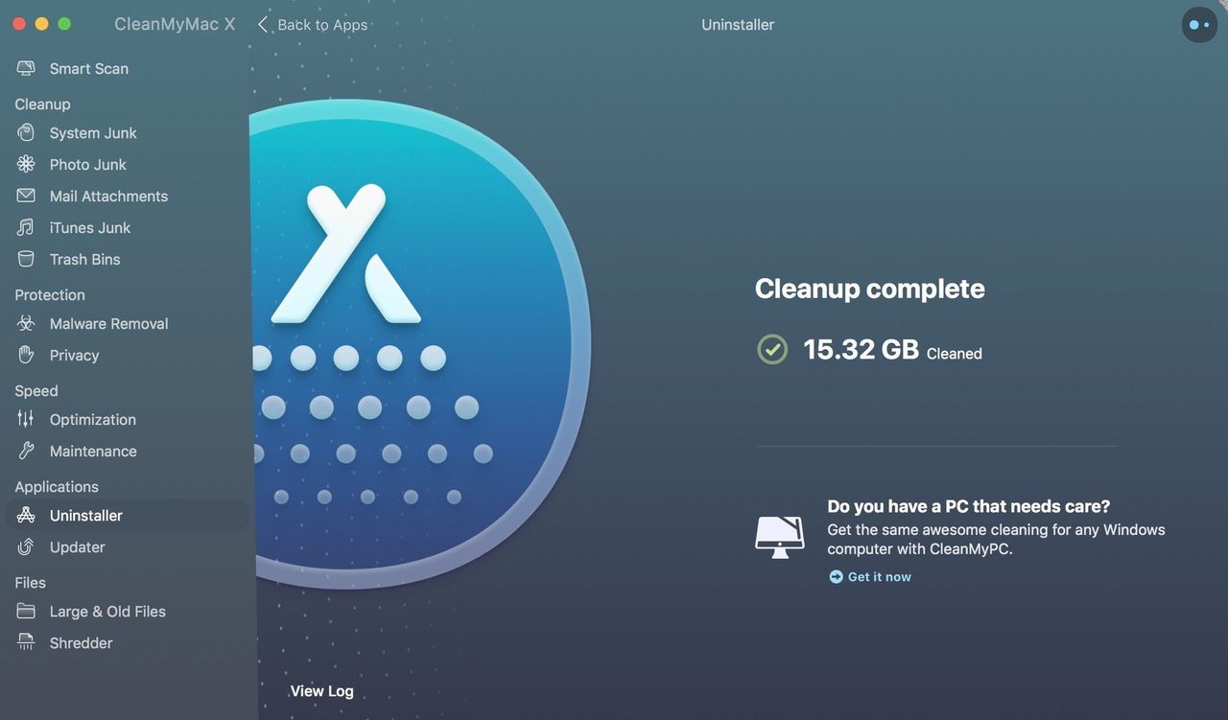This screenshot has width=1228, height=720.
Task: Maximize the window with green button
Action: [x=64, y=24]
